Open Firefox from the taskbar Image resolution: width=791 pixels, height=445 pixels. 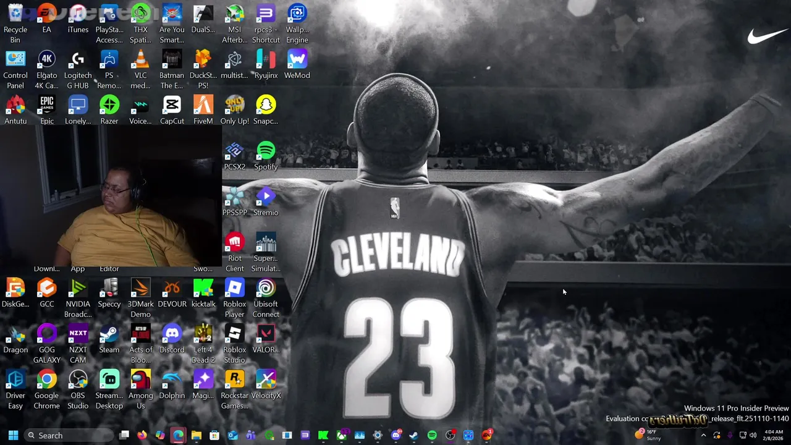coord(142,435)
